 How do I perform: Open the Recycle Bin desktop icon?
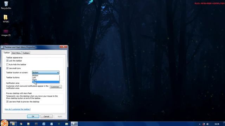pyautogui.click(x=6, y=5)
